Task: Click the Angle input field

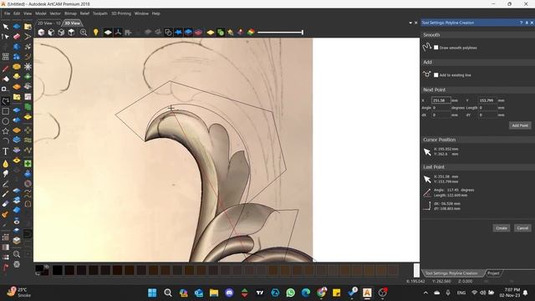Action: [x=441, y=108]
